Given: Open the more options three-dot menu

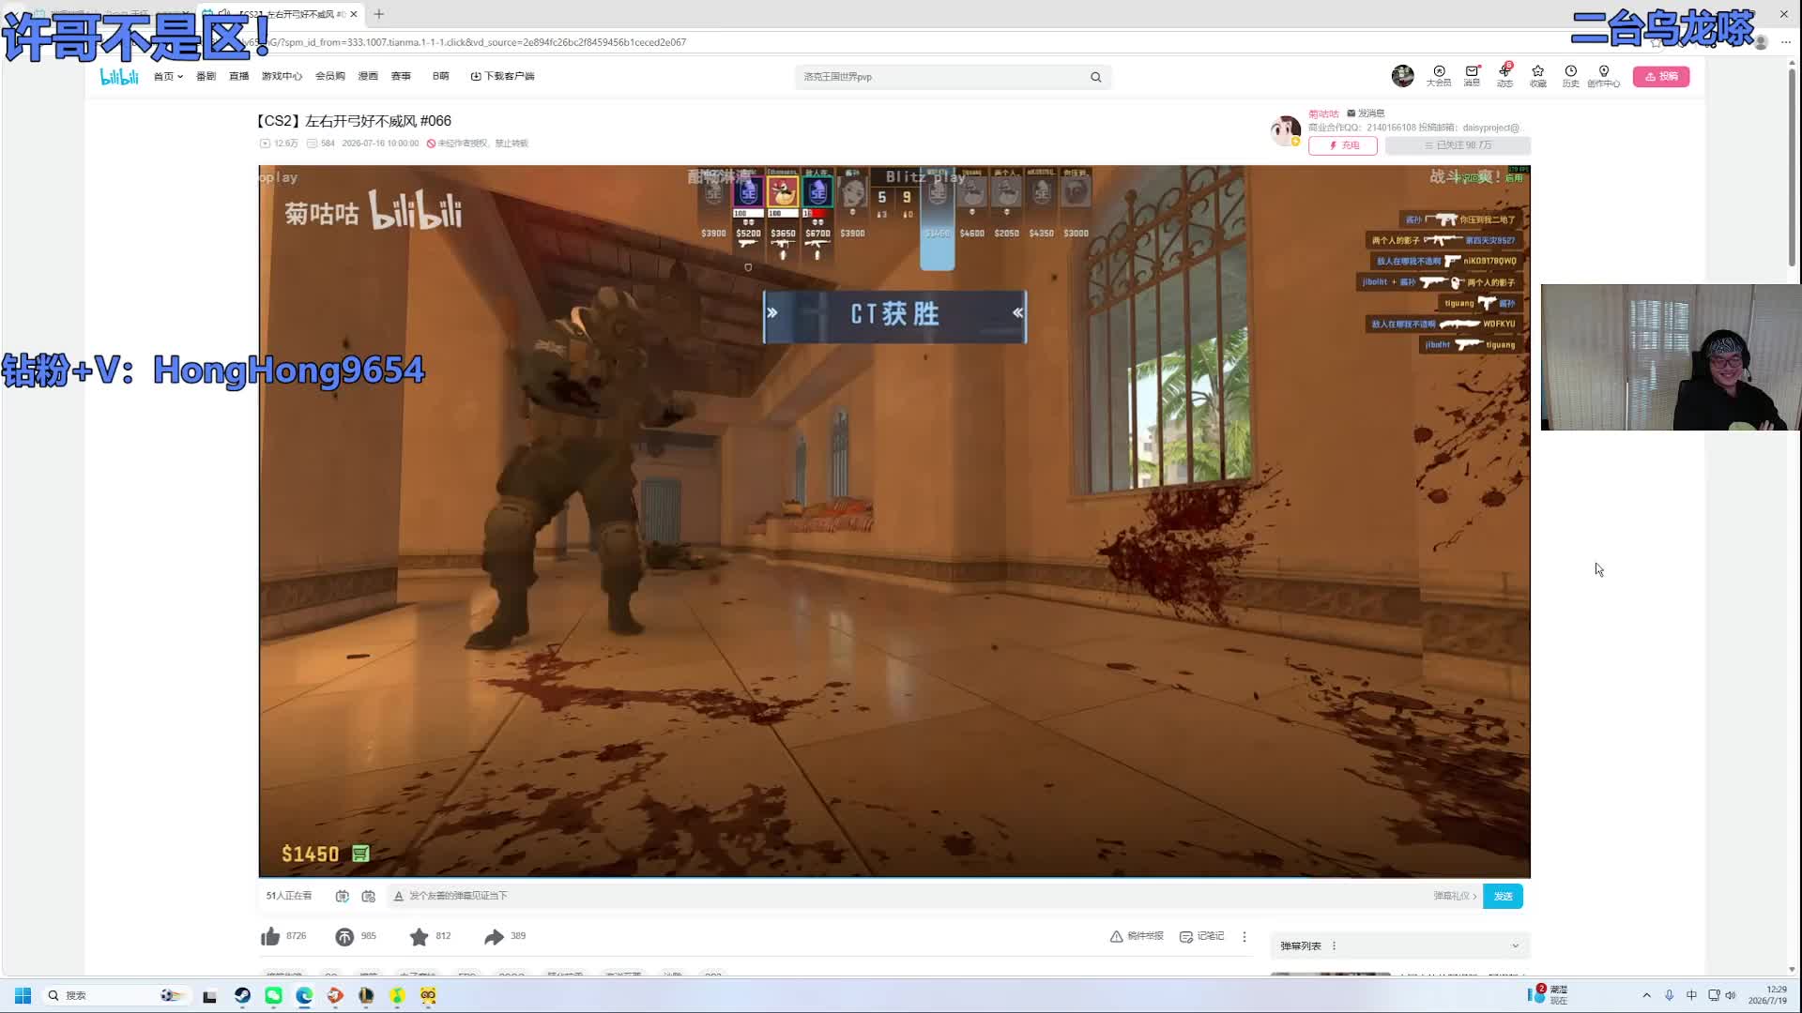Looking at the screenshot, I should 1245,936.
